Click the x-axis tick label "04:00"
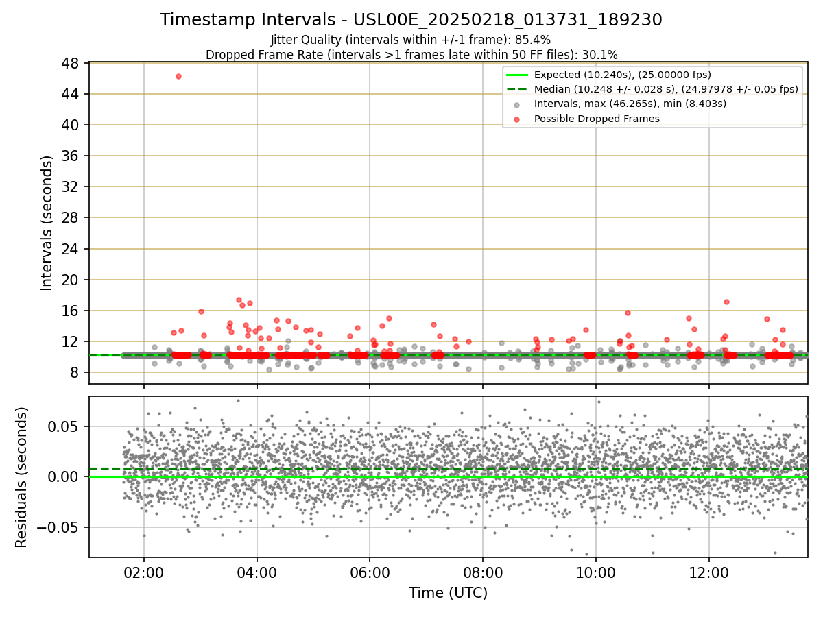This screenshot has height=617, width=823. coord(257,572)
